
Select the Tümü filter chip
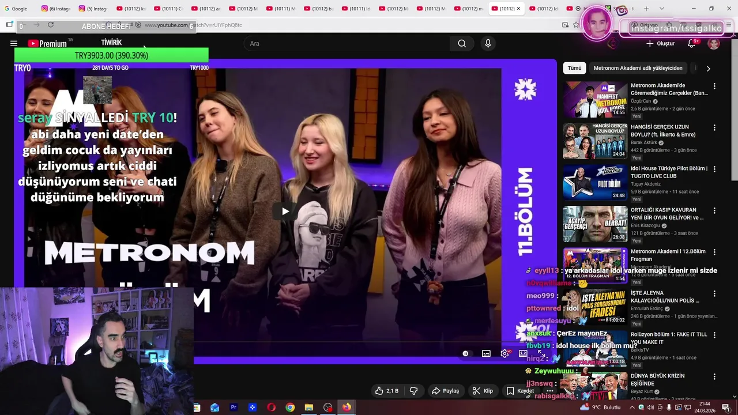[574, 68]
